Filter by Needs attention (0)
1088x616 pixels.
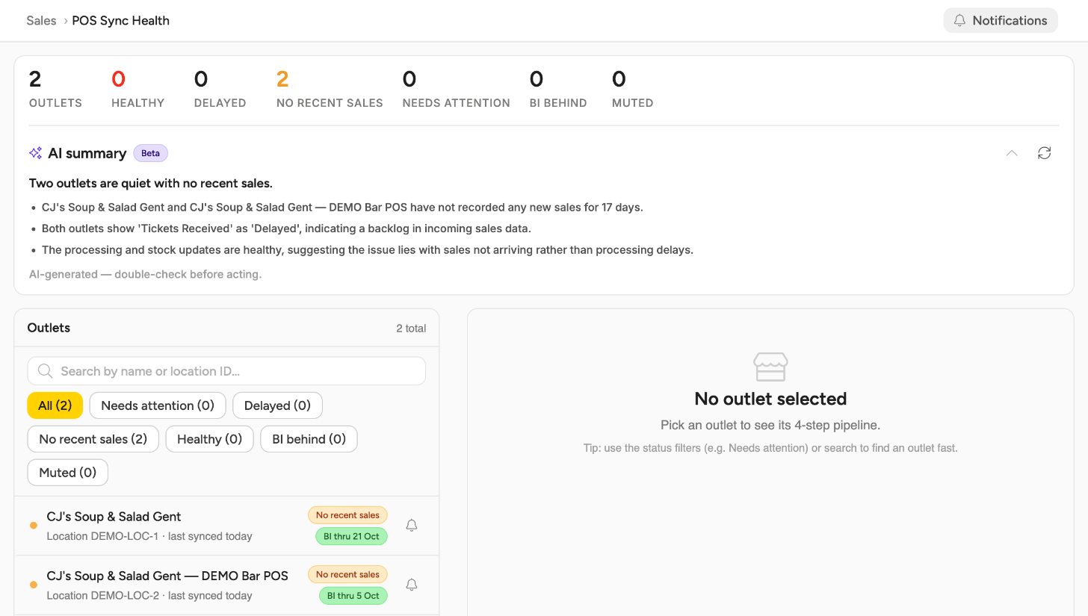point(158,405)
